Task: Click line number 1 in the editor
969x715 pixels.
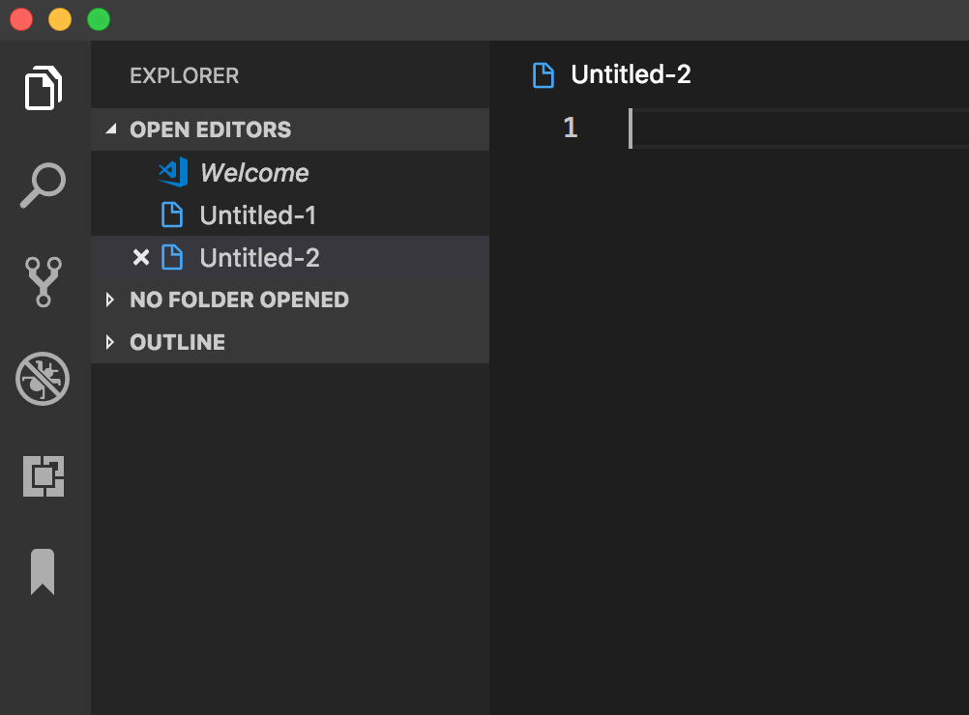Action: [x=571, y=127]
